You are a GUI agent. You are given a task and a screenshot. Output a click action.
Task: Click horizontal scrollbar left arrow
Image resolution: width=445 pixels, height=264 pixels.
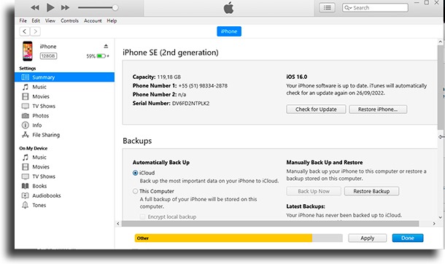pyautogui.click(x=118, y=224)
